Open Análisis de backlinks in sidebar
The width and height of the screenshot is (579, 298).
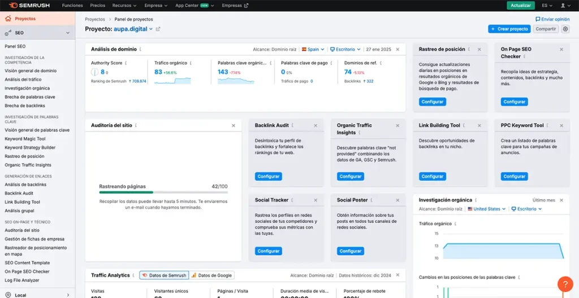tap(25, 185)
